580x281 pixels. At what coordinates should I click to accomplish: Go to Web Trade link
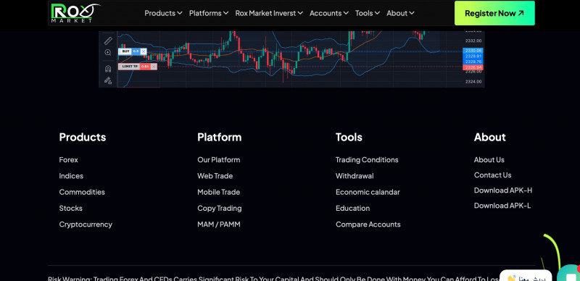[215, 176]
